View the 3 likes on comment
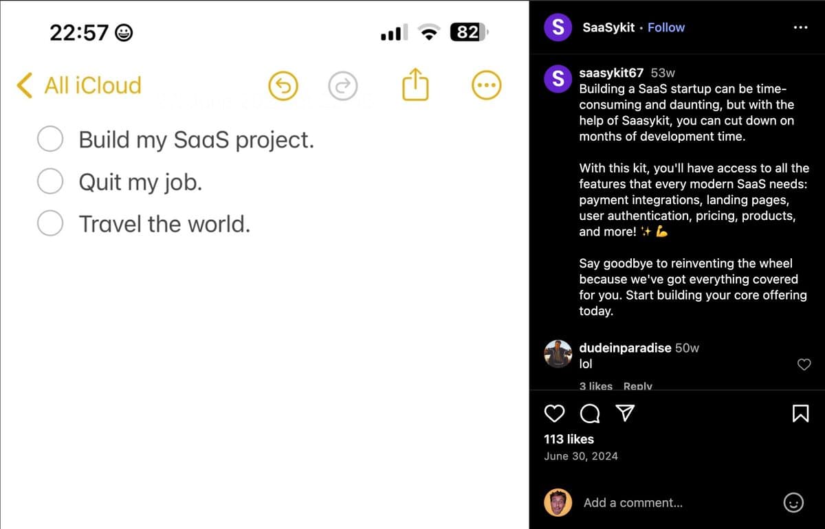 tap(595, 385)
